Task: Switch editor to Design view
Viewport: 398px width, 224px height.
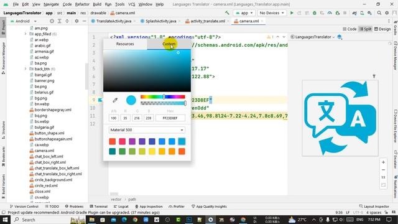Action: click(x=382, y=29)
